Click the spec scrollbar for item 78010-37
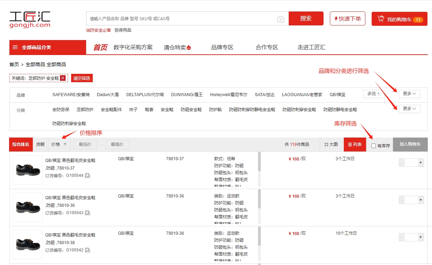432x265 pixels. pos(259,162)
